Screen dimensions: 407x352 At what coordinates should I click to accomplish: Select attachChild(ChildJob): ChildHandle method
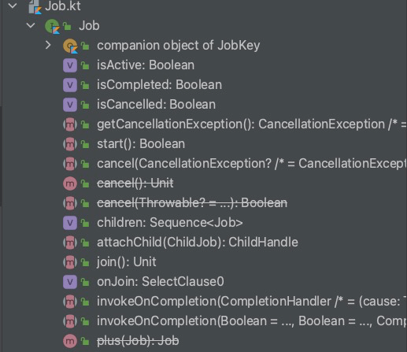pyautogui.click(x=198, y=243)
